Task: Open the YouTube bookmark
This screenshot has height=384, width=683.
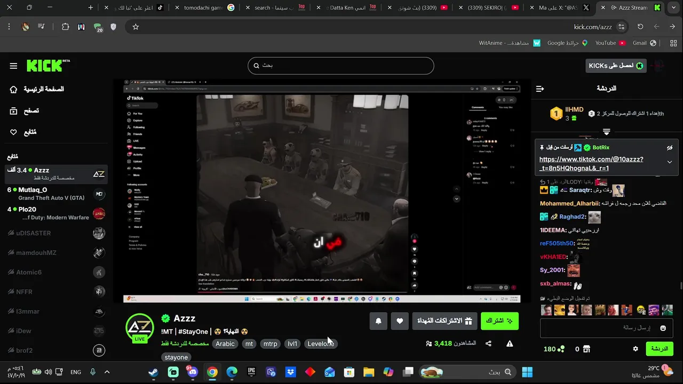Action: [x=610, y=43]
